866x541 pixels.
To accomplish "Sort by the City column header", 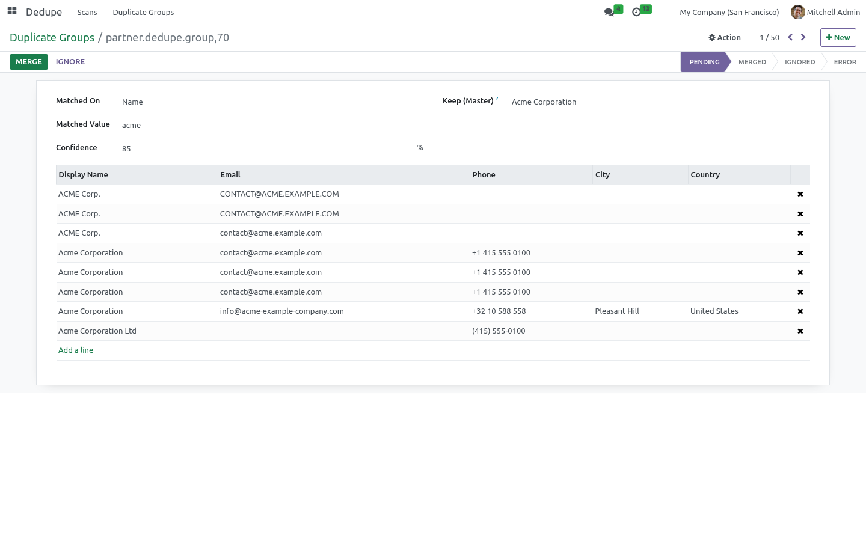I will (640, 175).
